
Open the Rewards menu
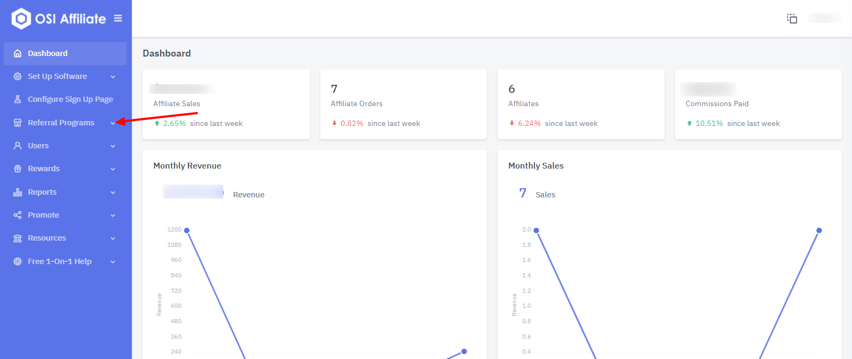[x=65, y=169]
